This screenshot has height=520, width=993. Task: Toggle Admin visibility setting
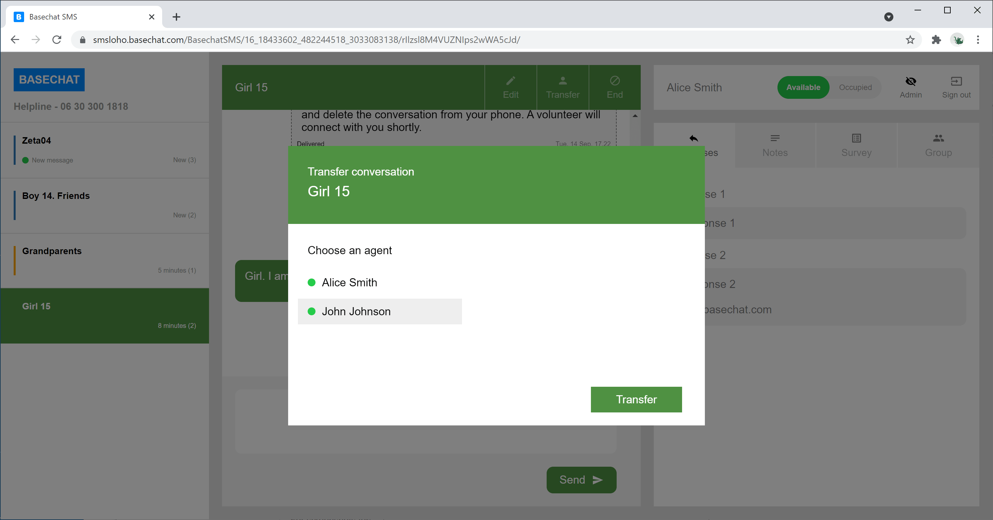(911, 87)
